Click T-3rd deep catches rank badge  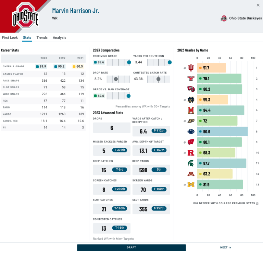120,170
